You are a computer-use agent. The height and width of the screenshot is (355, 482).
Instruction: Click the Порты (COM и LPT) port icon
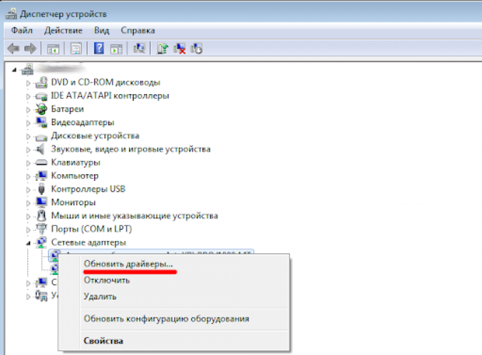pos(41,228)
